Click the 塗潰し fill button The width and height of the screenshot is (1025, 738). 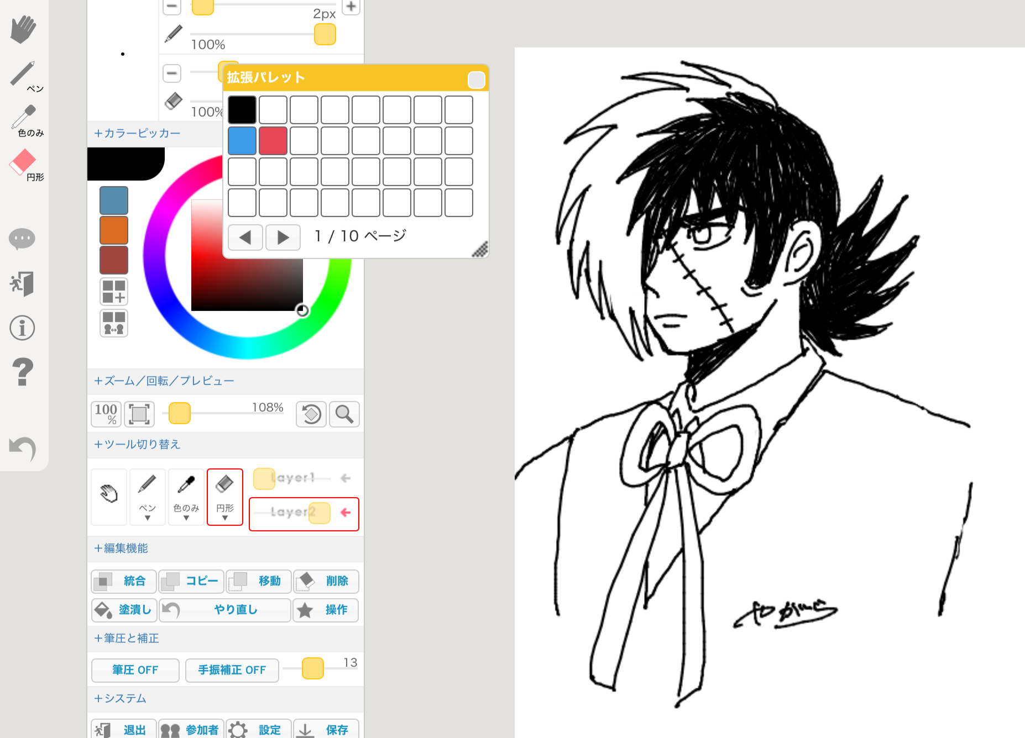[124, 610]
